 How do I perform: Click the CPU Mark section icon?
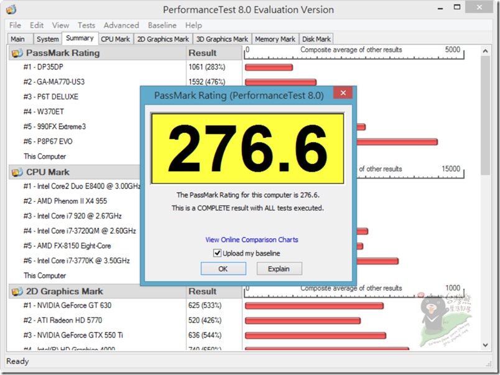17,172
